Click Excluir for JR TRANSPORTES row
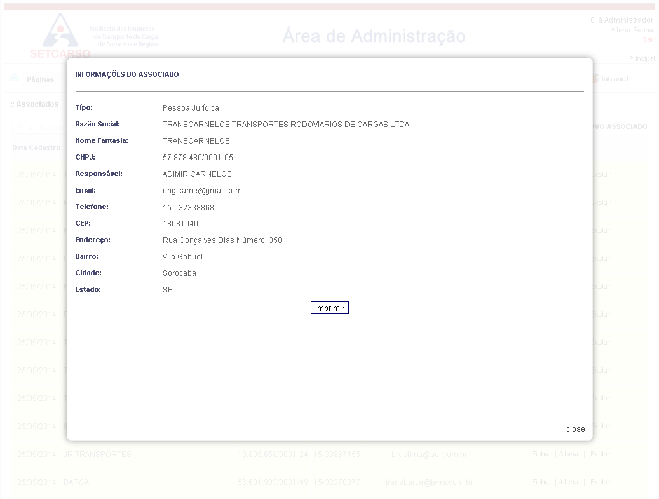 [600, 454]
